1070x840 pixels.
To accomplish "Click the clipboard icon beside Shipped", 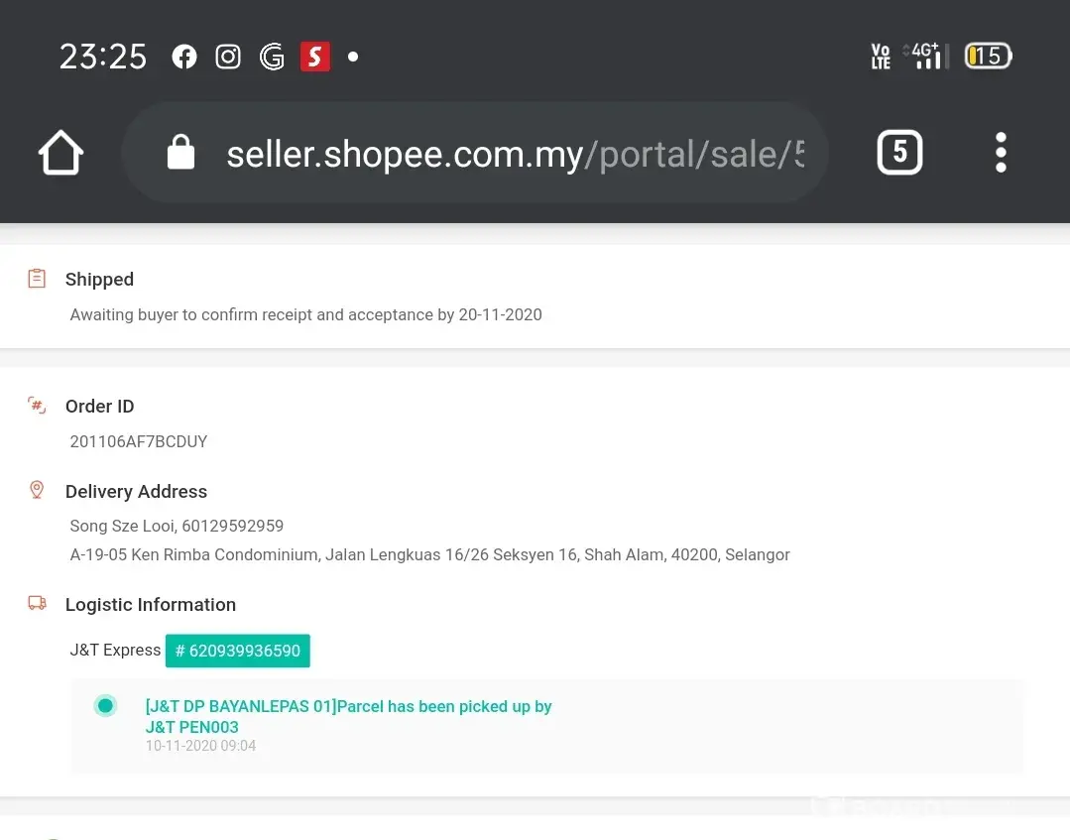I will (x=37, y=279).
